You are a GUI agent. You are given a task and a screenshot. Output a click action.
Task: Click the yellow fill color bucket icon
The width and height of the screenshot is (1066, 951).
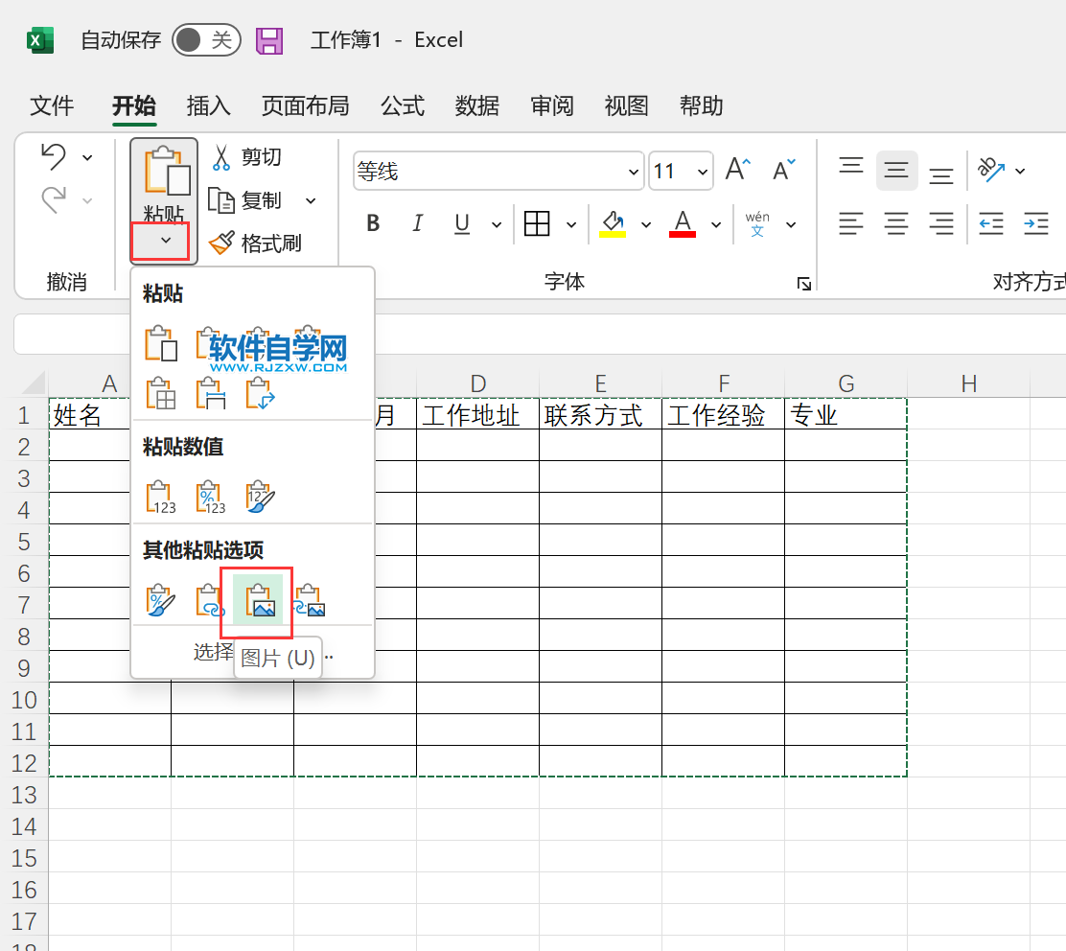614,222
